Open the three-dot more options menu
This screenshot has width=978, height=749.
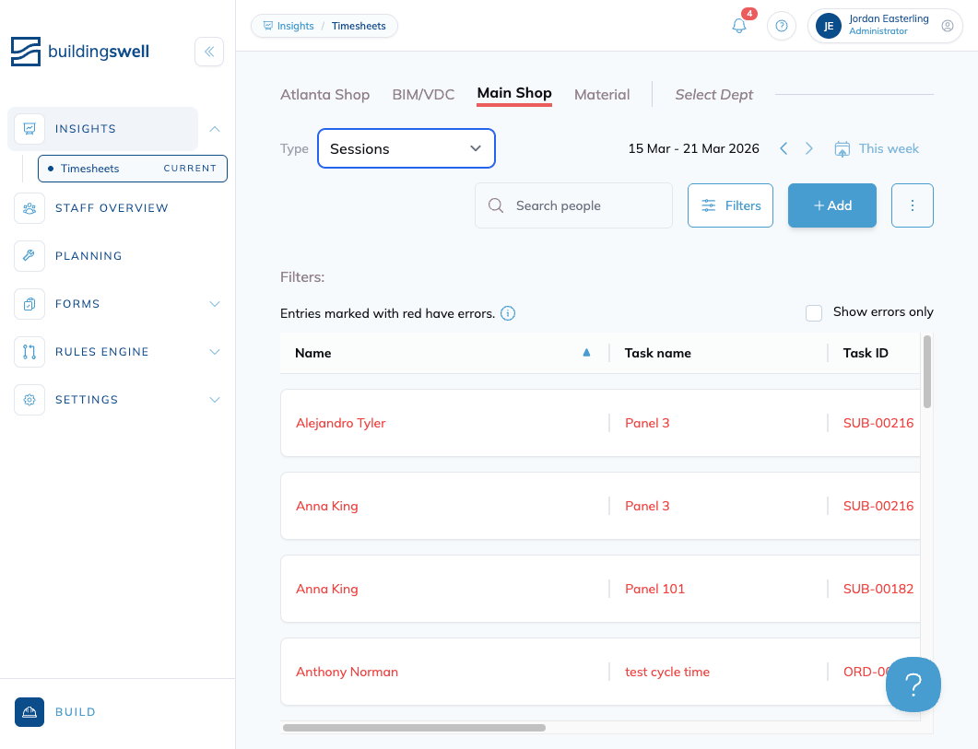tap(912, 205)
